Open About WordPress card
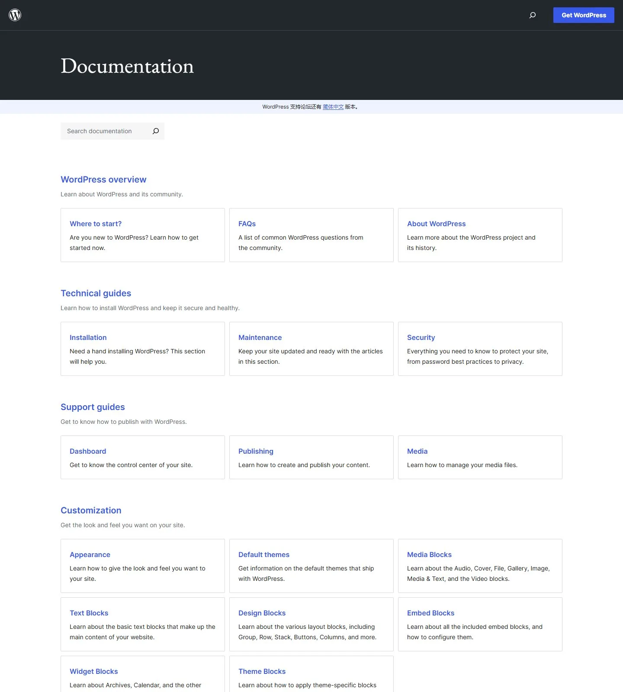This screenshot has height=692, width=623. click(x=436, y=224)
